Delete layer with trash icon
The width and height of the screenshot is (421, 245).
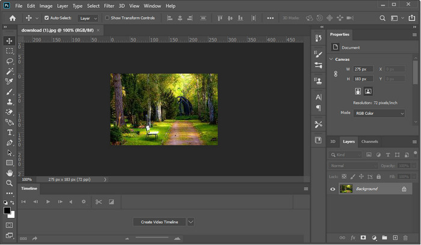(x=405, y=238)
